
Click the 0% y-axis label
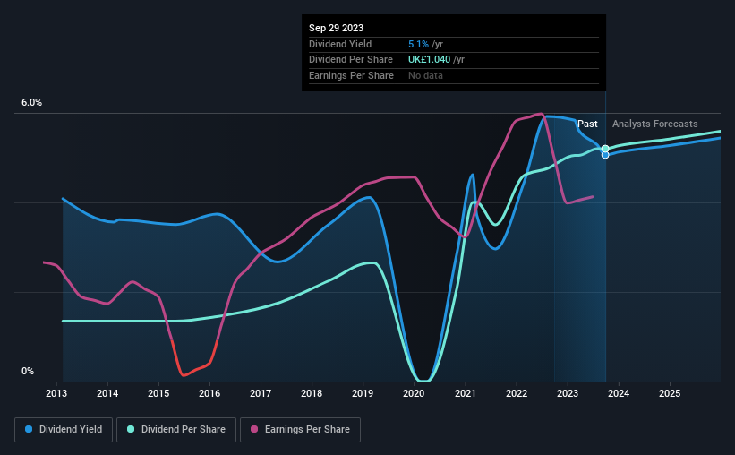tap(28, 371)
